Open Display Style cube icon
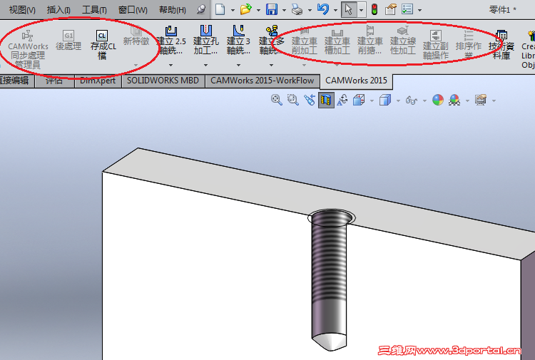Image resolution: width=535 pixels, height=360 pixels. (385, 100)
